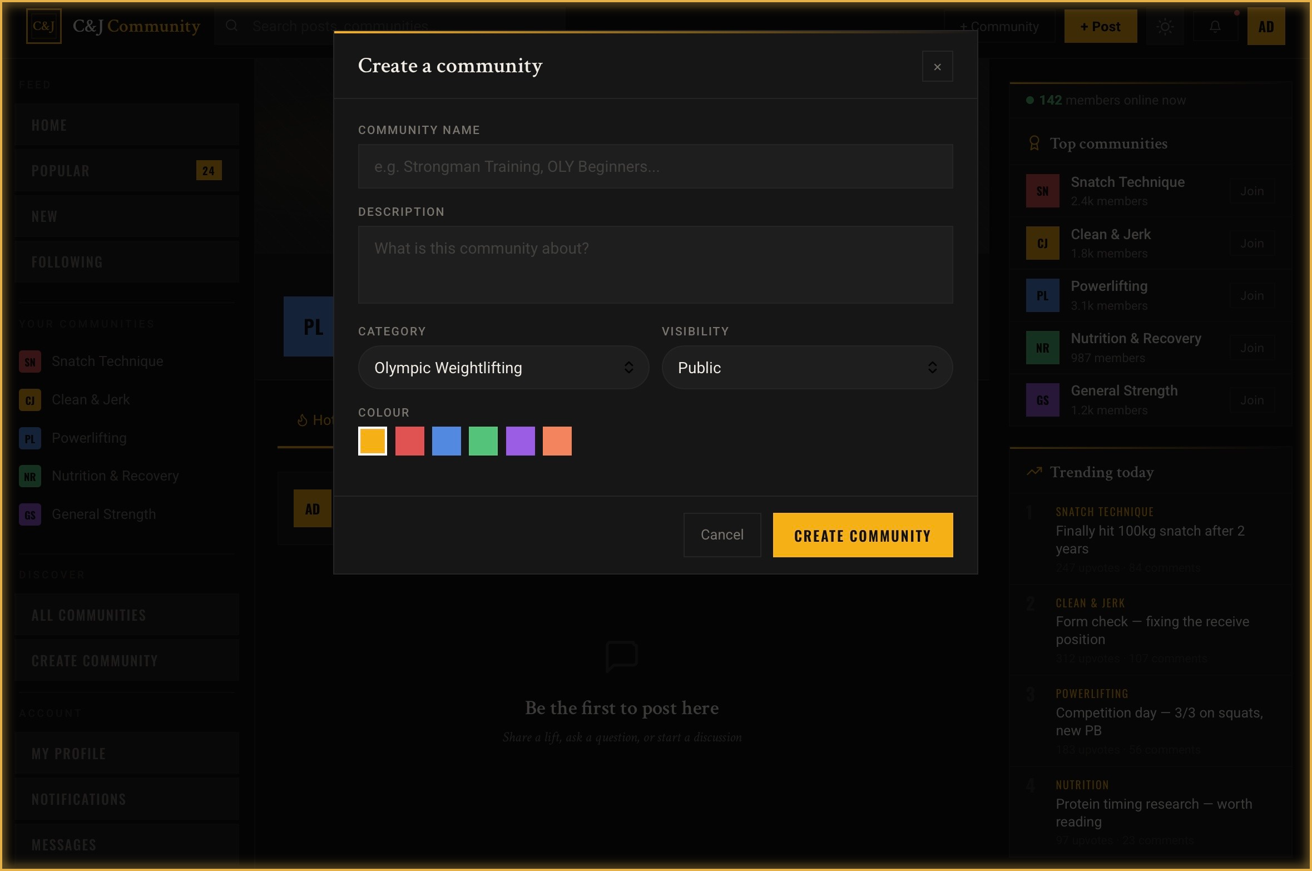
Task: Open Notifications sidebar item
Action: click(x=127, y=799)
